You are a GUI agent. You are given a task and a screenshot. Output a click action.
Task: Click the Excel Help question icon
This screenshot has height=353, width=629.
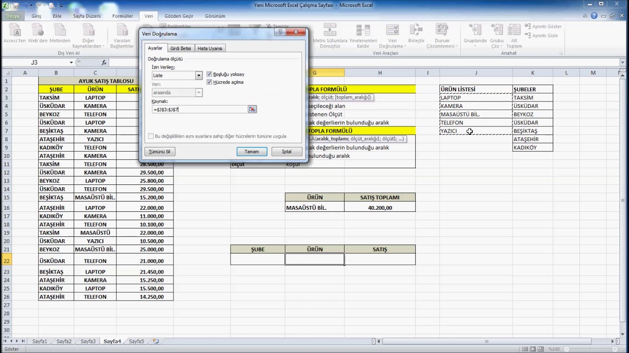[594, 16]
